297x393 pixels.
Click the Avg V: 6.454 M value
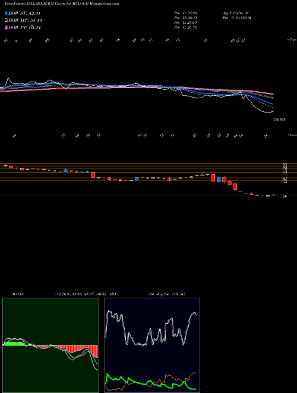[x=235, y=13]
